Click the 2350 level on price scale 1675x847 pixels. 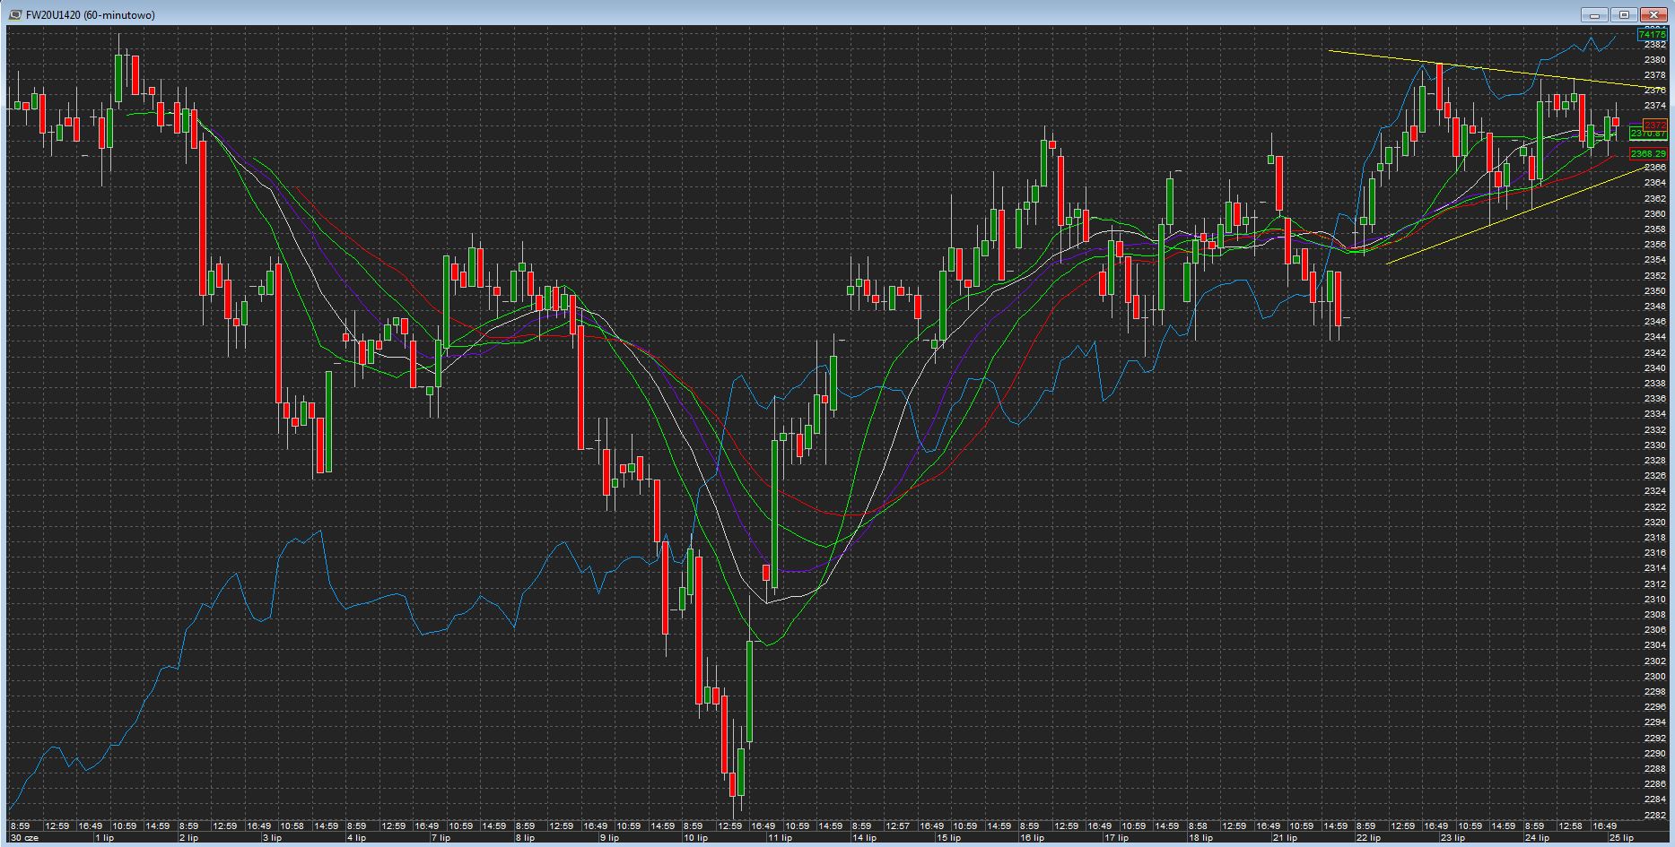pyautogui.click(x=1654, y=291)
